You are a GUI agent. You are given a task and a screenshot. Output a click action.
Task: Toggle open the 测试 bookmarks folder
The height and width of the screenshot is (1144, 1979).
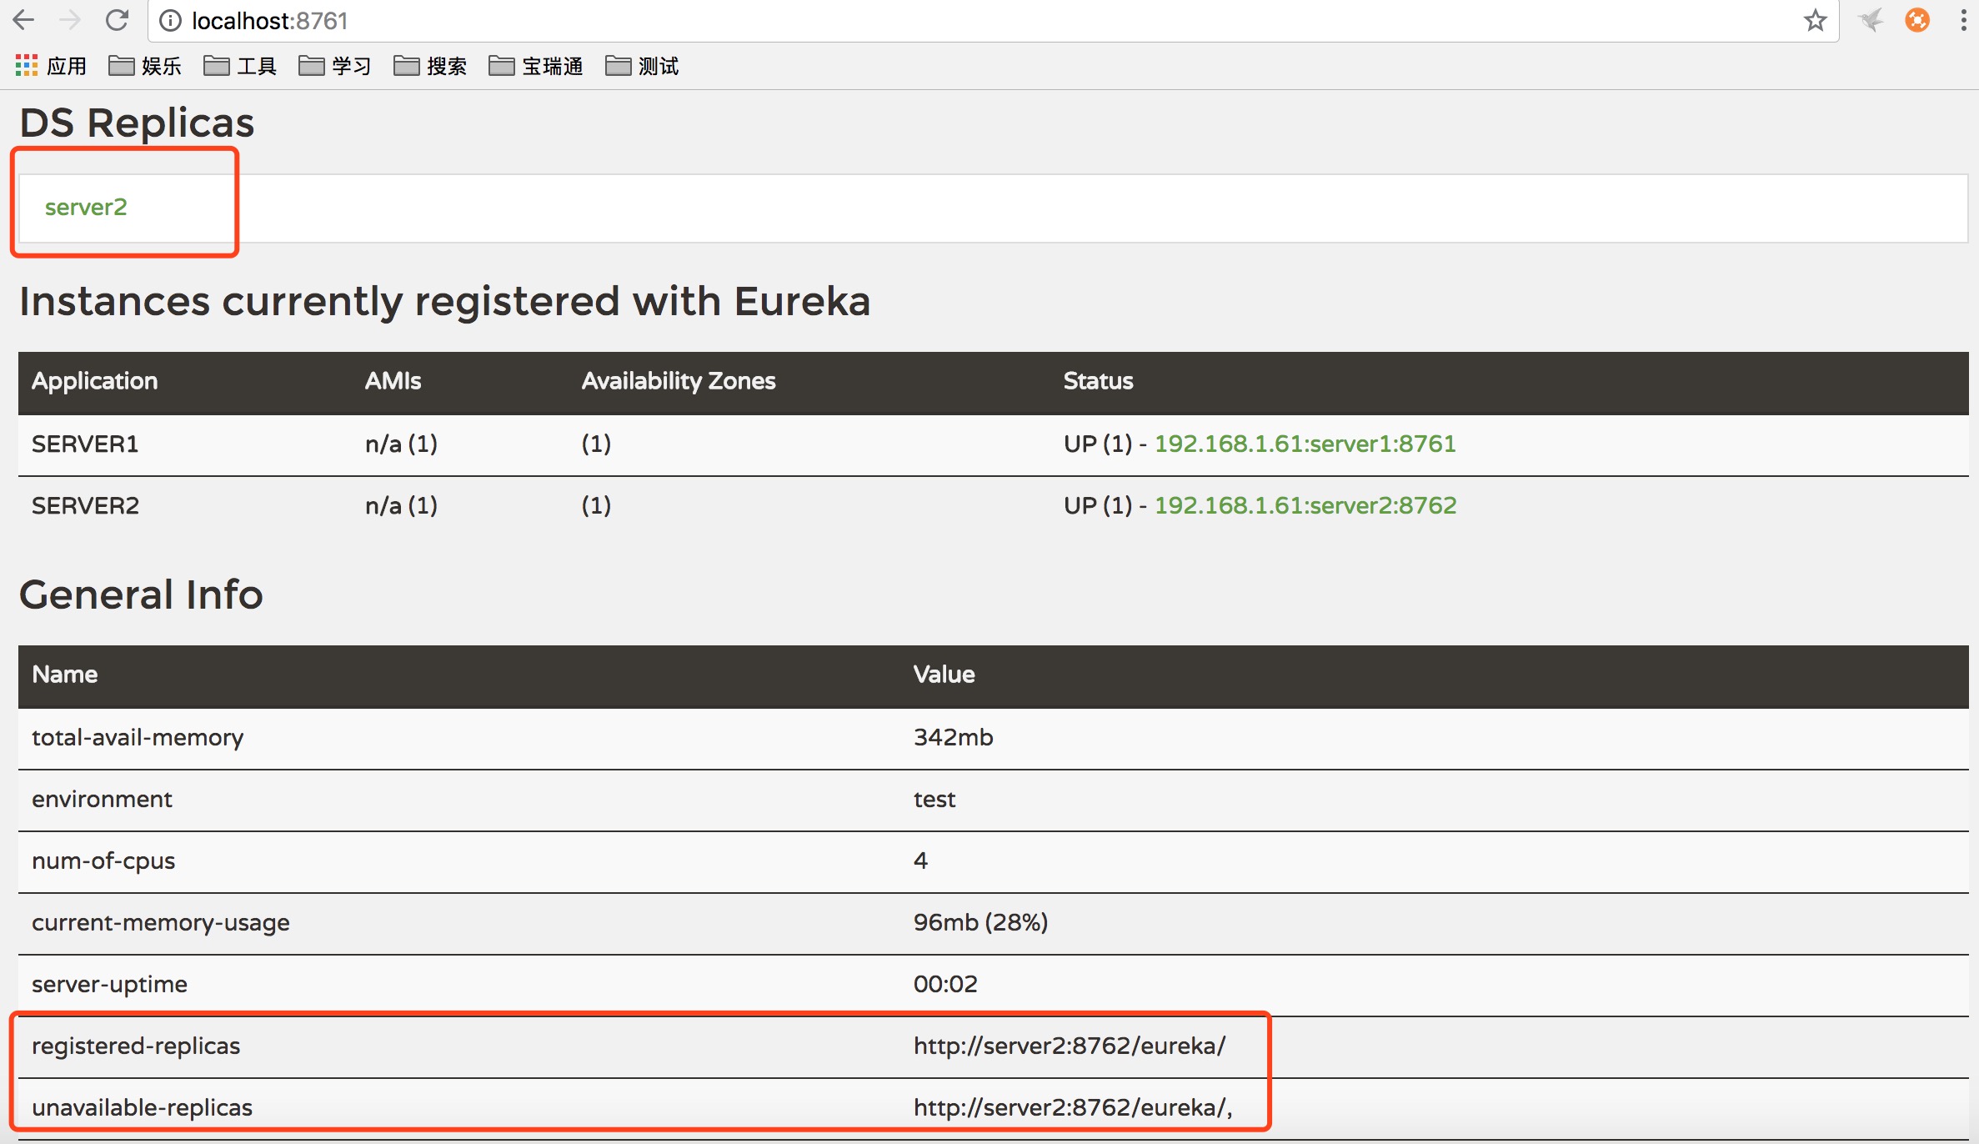tap(642, 65)
